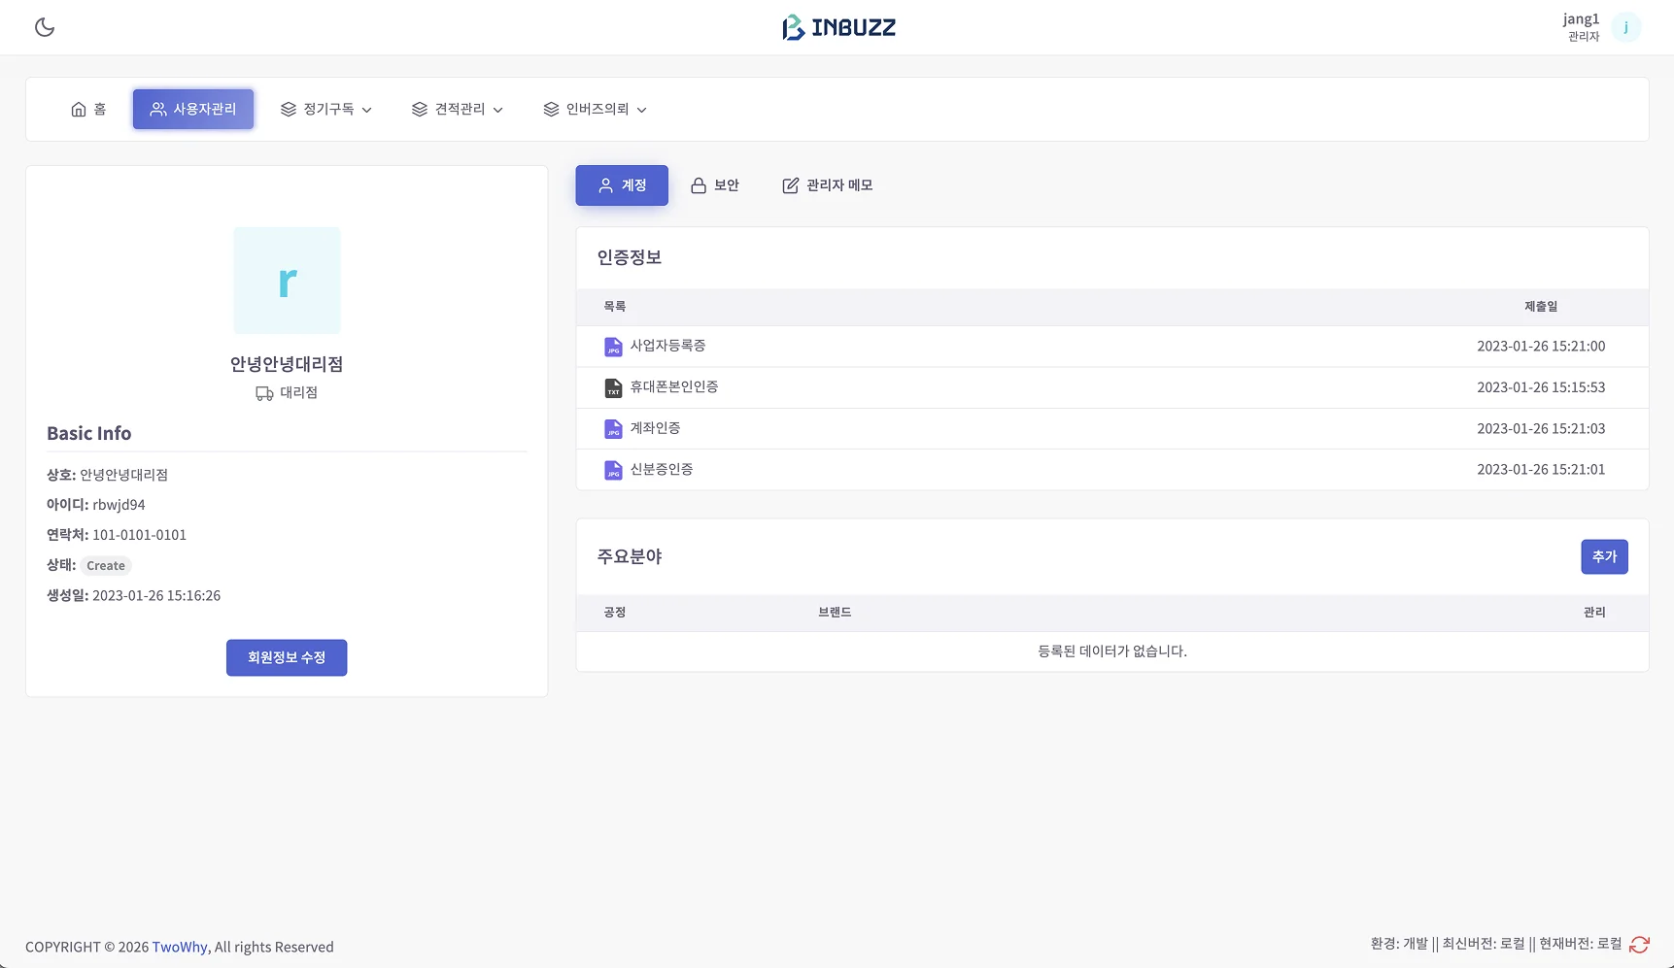Toggle dark mode moon icon

(45, 27)
